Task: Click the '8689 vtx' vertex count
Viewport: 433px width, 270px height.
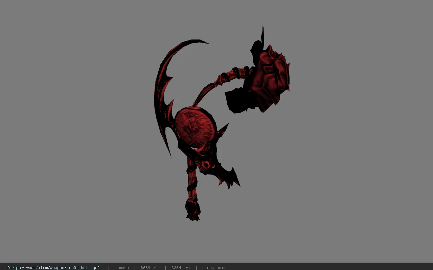Action: pyautogui.click(x=150, y=268)
